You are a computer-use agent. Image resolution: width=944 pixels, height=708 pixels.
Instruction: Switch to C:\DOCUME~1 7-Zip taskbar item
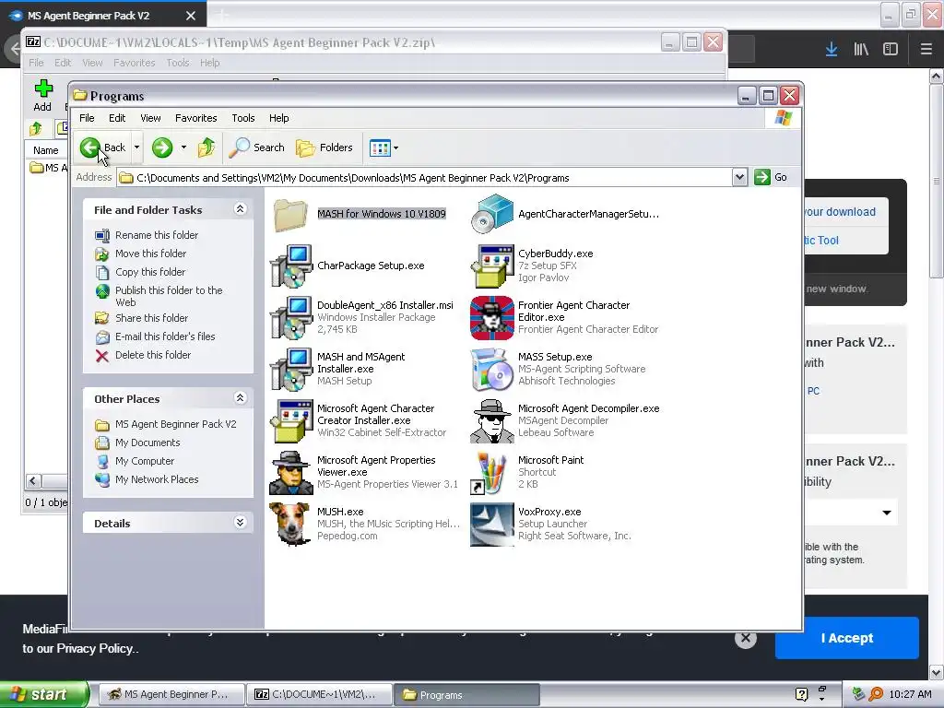click(x=319, y=695)
